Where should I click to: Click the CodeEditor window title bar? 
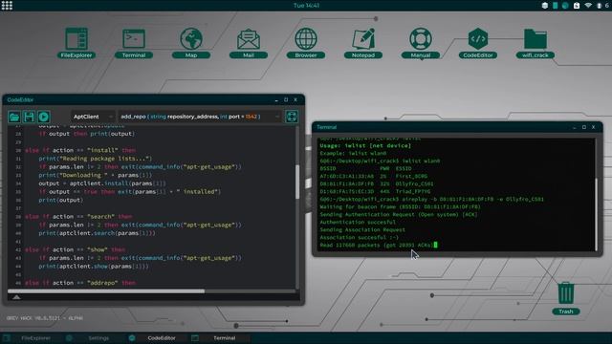pos(153,100)
